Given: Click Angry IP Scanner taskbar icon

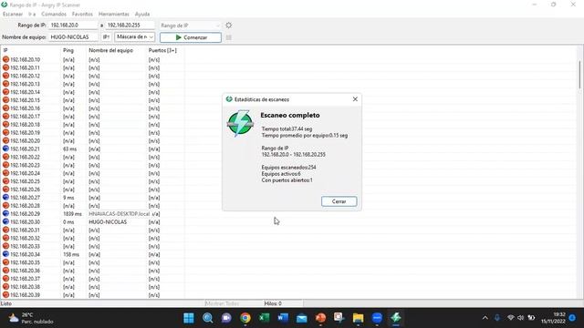Looking at the screenshot, I should pos(395,318).
